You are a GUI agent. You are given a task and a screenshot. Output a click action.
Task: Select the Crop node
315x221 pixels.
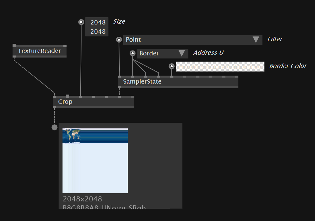[93, 102]
